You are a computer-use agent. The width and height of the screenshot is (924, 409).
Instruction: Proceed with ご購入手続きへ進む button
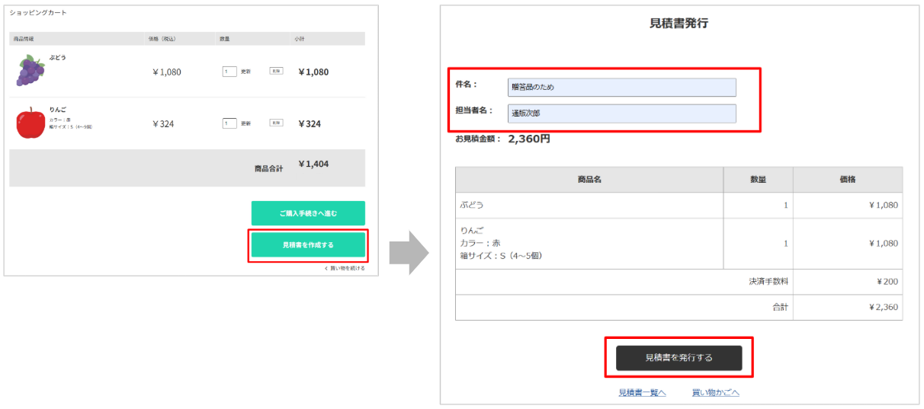tap(308, 213)
